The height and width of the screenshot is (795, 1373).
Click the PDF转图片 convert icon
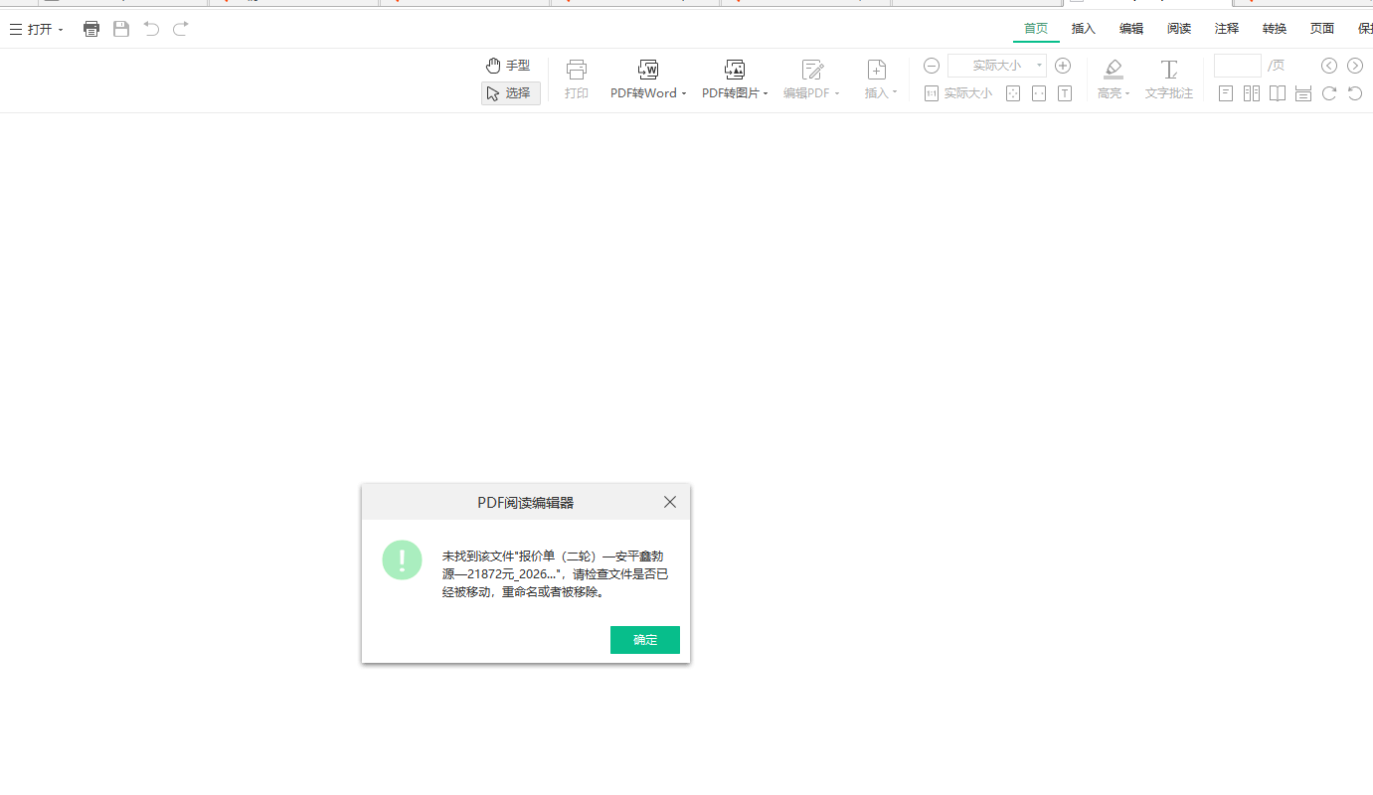[x=735, y=70]
